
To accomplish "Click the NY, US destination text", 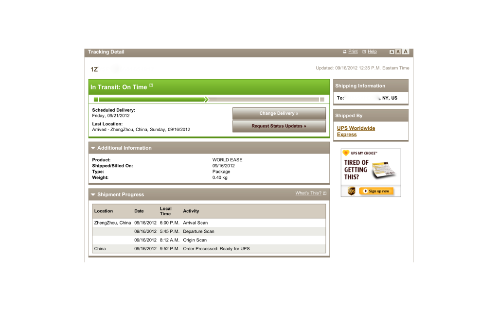I will click(x=390, y=98).
